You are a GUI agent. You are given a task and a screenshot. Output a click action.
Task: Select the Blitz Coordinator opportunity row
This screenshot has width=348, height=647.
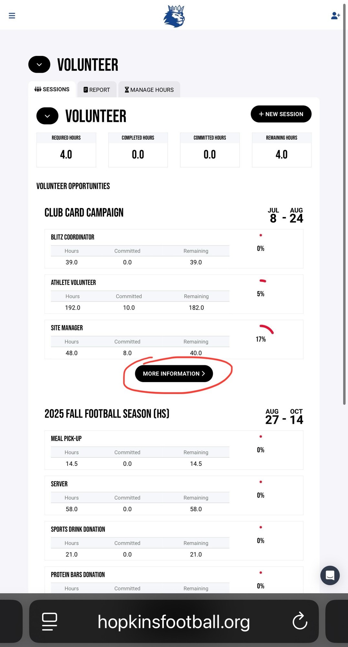coord(174,249)
